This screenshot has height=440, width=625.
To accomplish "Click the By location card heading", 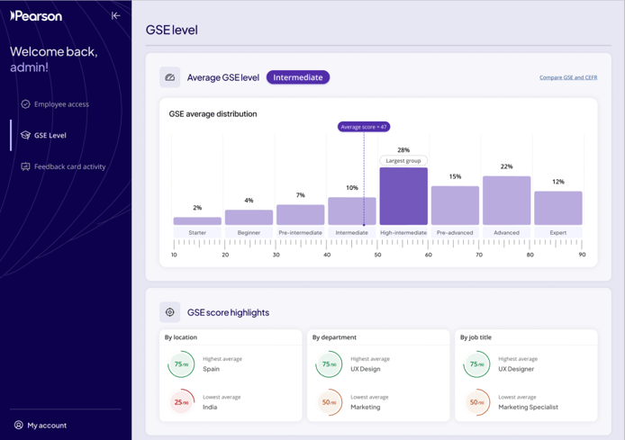I will [x=181, y=337].
